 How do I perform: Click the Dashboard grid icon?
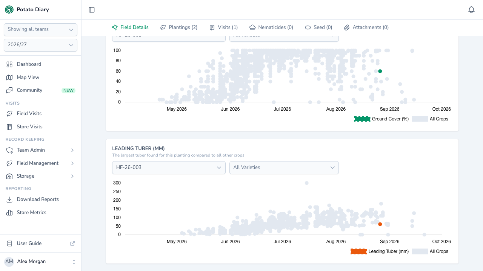[9, 64]
